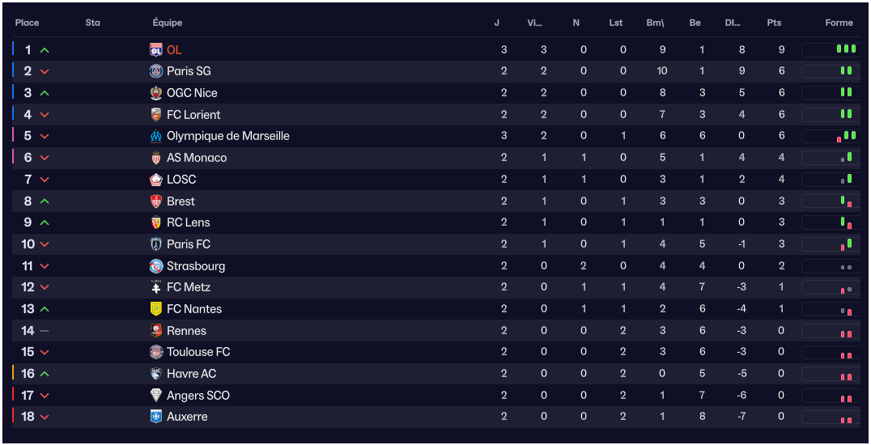Viewport: 871px width, 445px height.
Task: Click the Rennes table row points cell
Action: click(781, 331)
